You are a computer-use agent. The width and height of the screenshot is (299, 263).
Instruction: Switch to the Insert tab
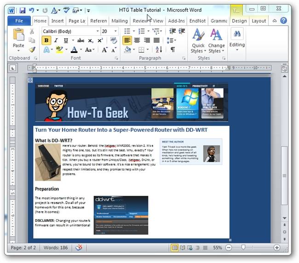click(x=57, y=21)
